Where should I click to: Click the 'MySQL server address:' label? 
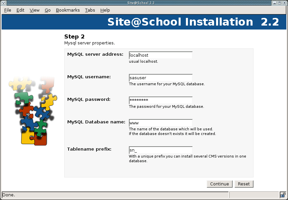click(95, 54)
